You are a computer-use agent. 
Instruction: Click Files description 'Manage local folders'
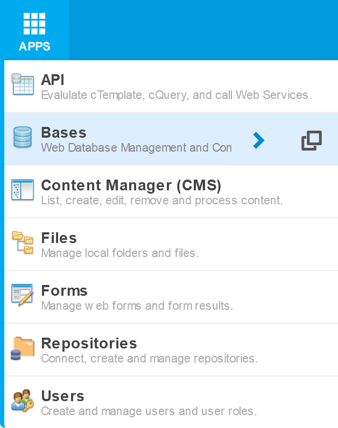[x=119, y=253]
